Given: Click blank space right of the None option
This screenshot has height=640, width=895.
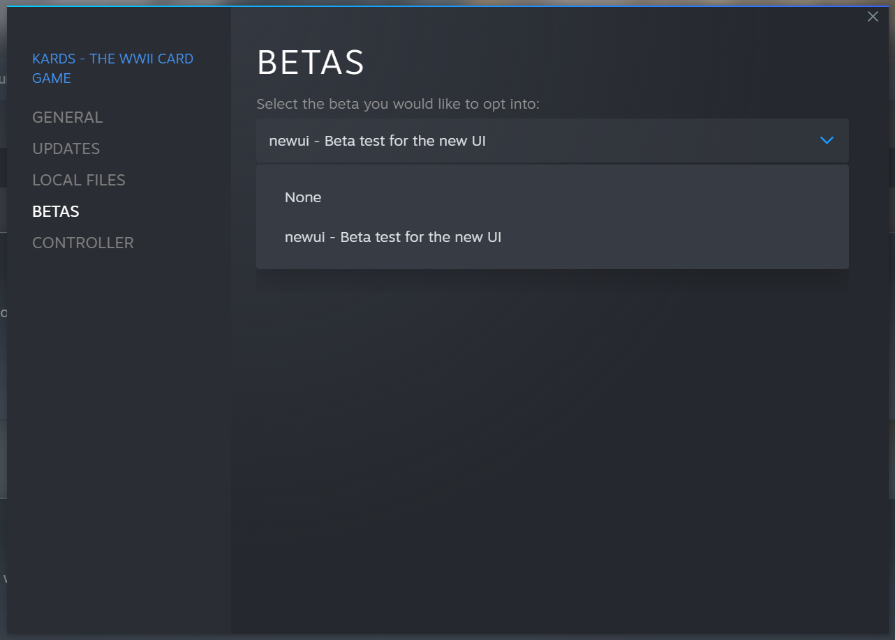Looking at the screenshot, I should [628, 197].
